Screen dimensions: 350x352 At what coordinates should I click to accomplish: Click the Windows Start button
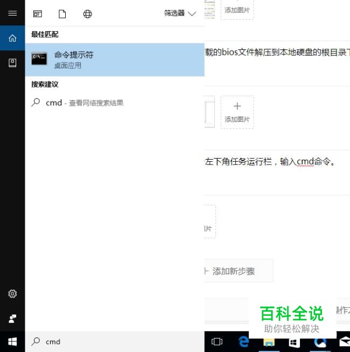pyautogui.click(x=12, y=342)
